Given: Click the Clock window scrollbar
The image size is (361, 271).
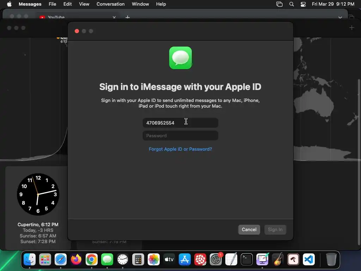Looking at the screenshot, I should [359, 162].
